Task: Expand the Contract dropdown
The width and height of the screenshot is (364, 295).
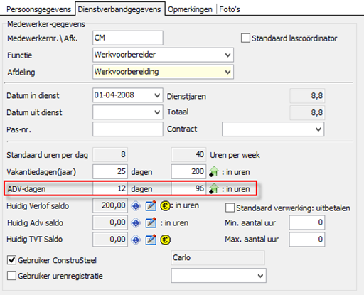Action: tap(318, 129)
